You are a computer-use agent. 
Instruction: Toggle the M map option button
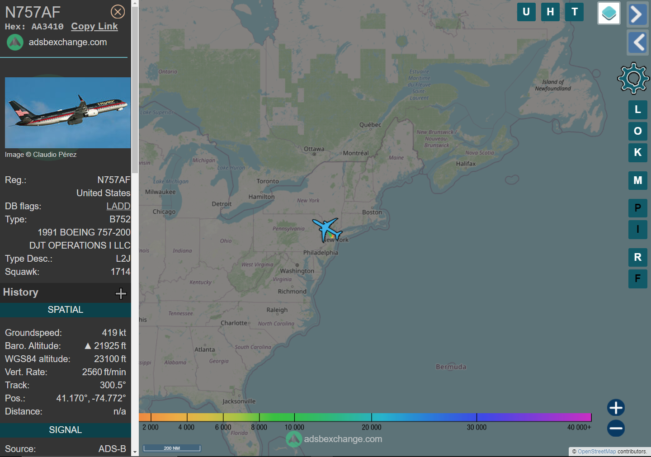pos(638,181)
